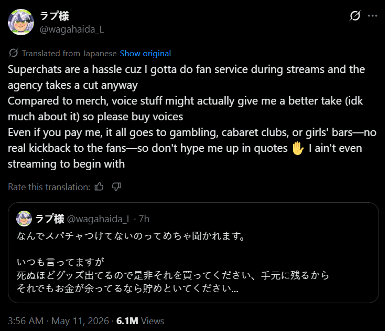The height and width of the screenshot is (331, 389).
Task: Open the Grok icon at top right
Action: pos(355,16)
